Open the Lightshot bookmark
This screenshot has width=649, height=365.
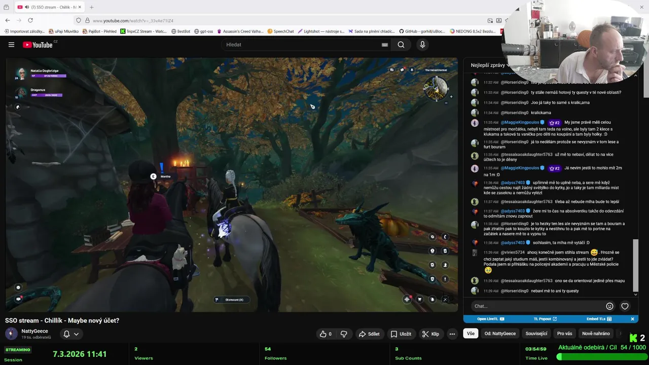[321, 31]
